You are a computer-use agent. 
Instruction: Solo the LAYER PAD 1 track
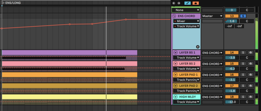(243, 75)
